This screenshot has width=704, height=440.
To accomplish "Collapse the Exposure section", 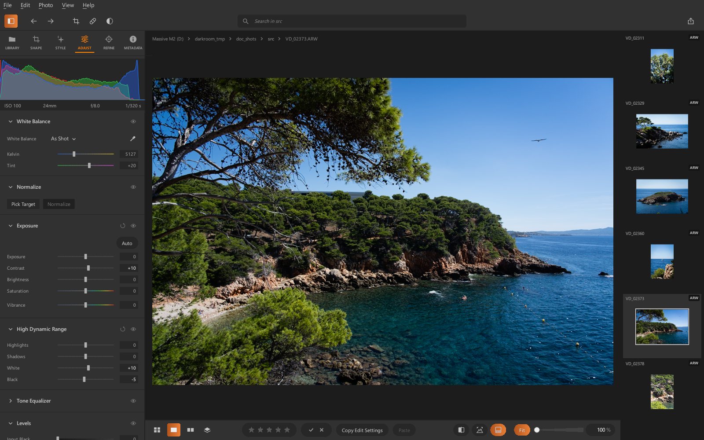I will (11, 226).
